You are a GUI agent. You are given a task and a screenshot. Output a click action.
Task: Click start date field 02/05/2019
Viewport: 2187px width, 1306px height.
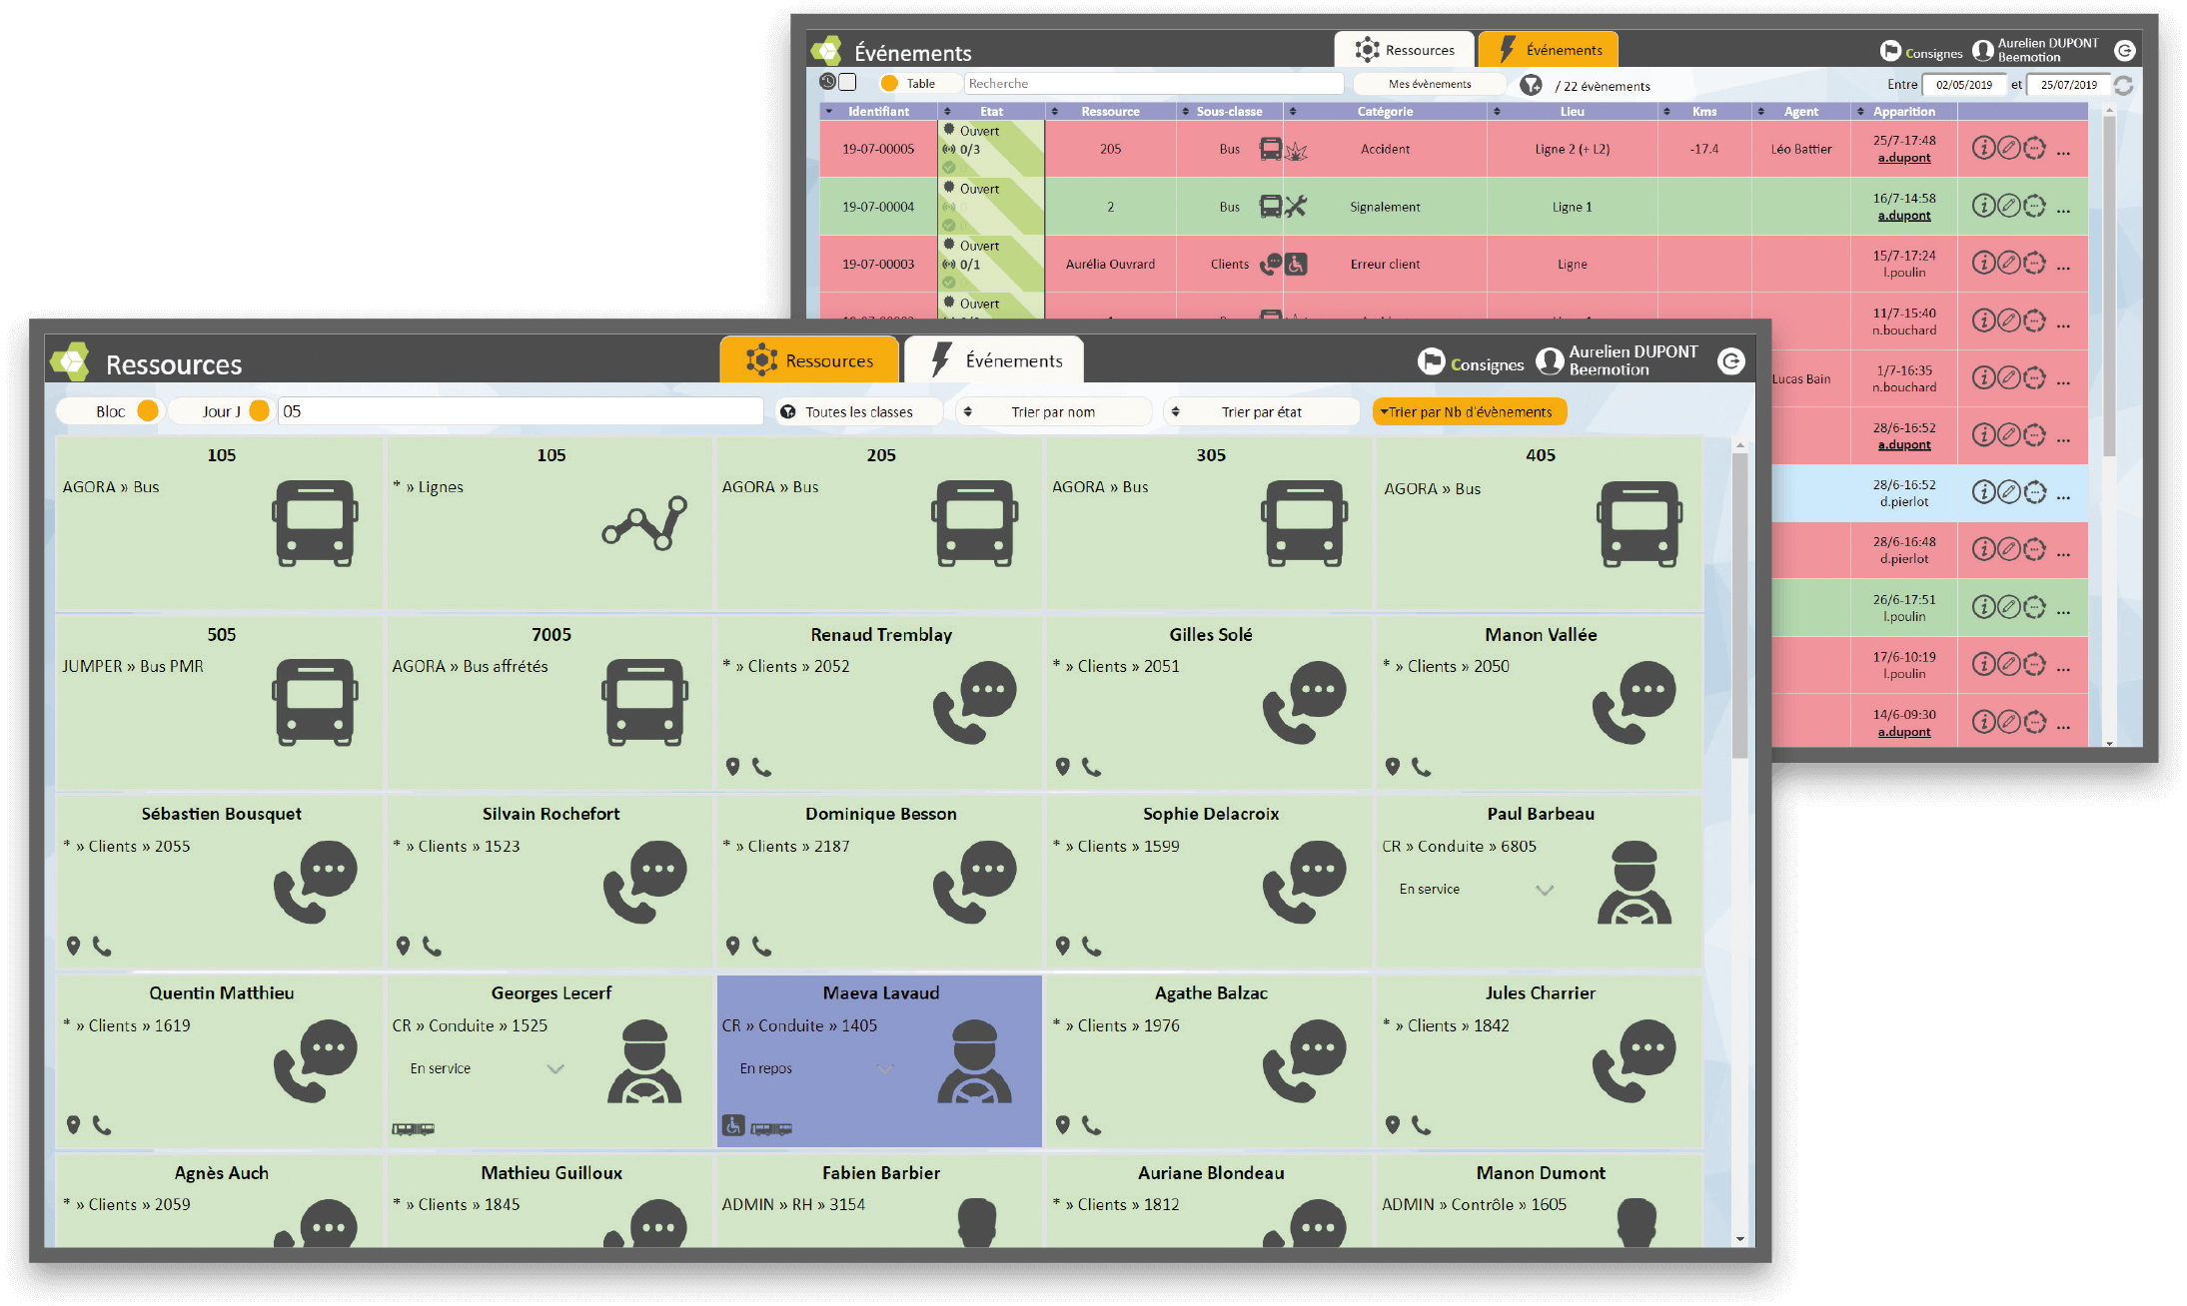1964,85
